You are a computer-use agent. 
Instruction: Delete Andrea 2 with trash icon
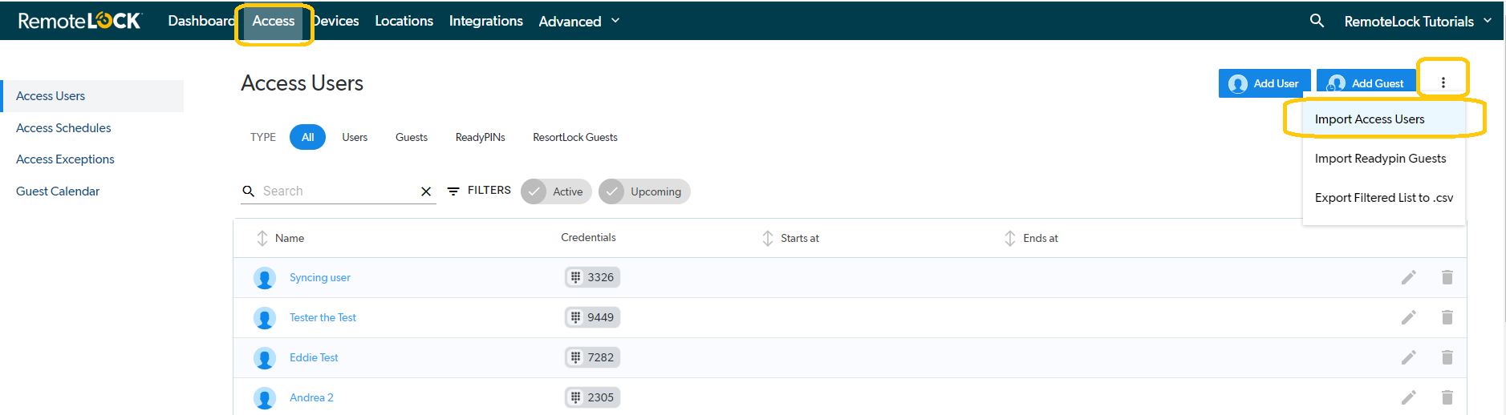(x=1447, y=397)
